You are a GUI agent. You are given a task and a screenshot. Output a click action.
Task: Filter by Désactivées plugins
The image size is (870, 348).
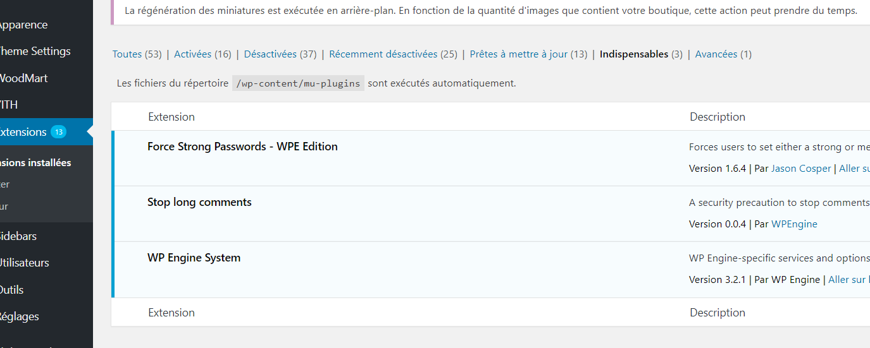point(270,54)
